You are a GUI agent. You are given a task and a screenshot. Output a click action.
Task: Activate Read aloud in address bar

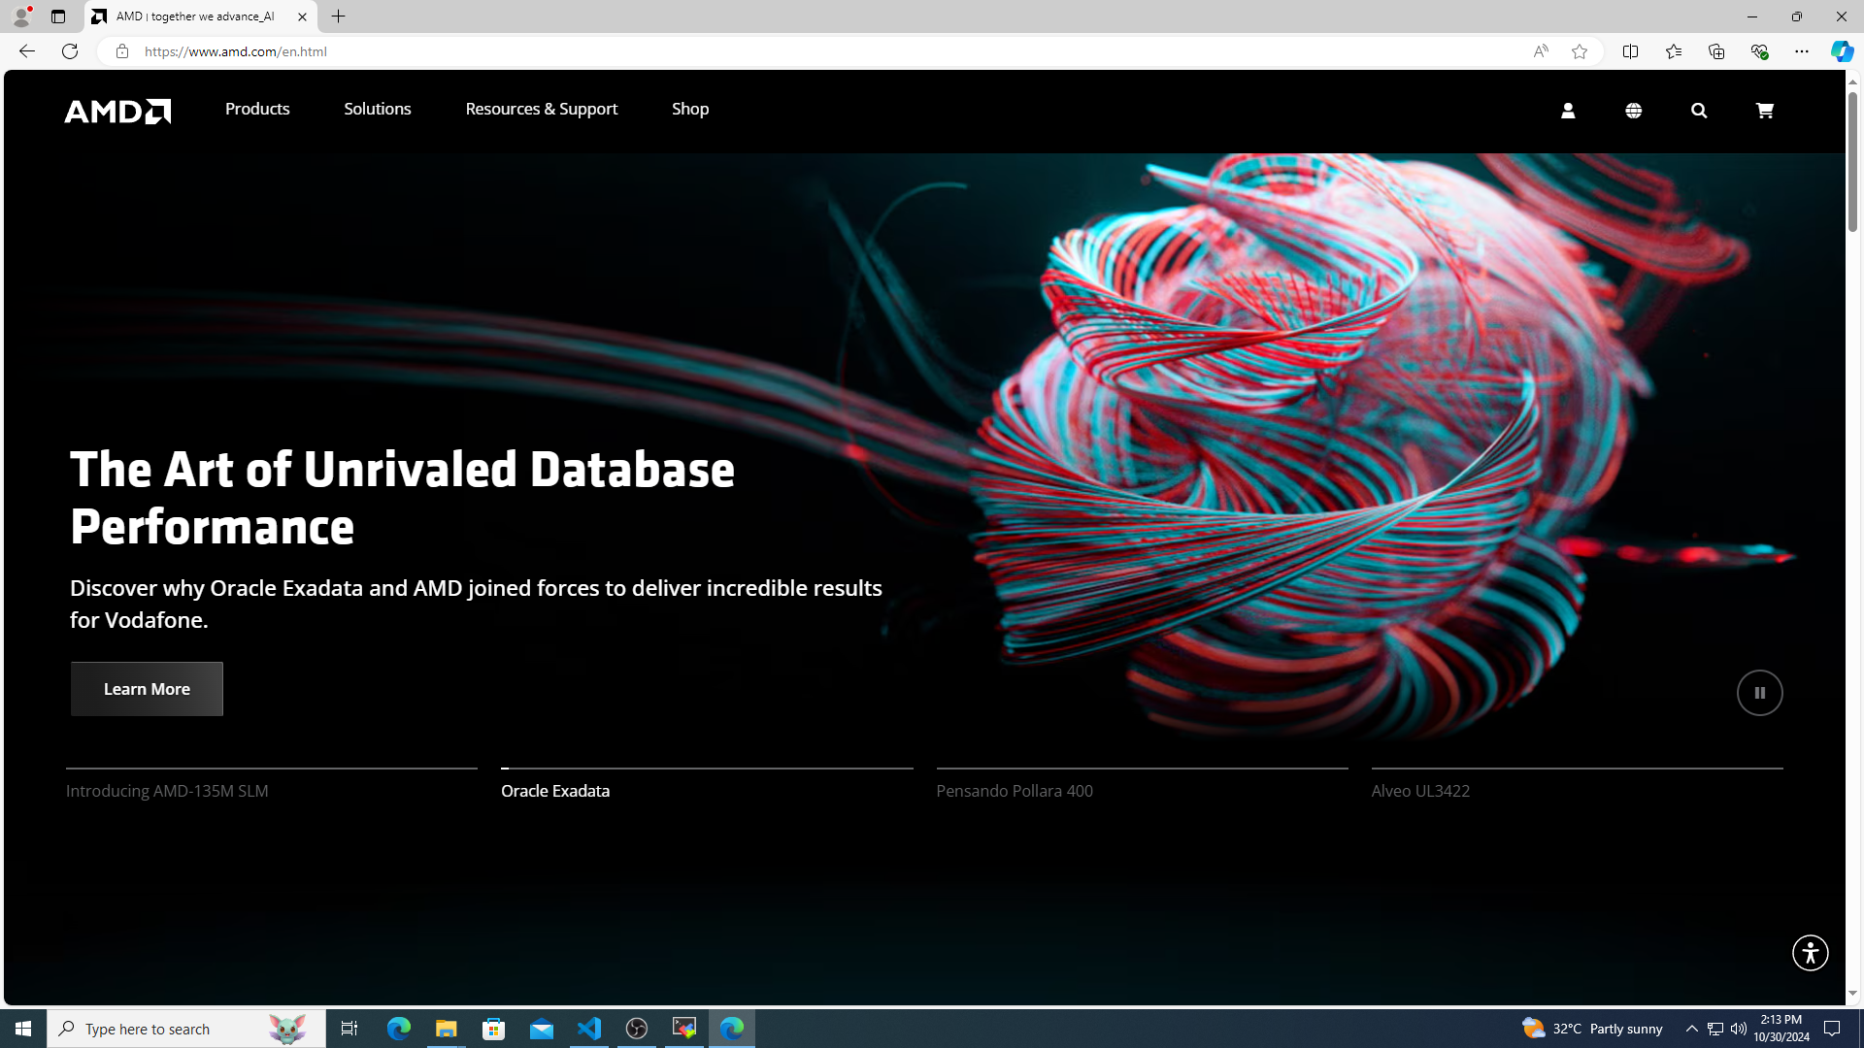[1541, 51]
